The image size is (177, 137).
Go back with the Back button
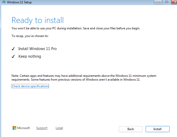[x=131, y=129]
